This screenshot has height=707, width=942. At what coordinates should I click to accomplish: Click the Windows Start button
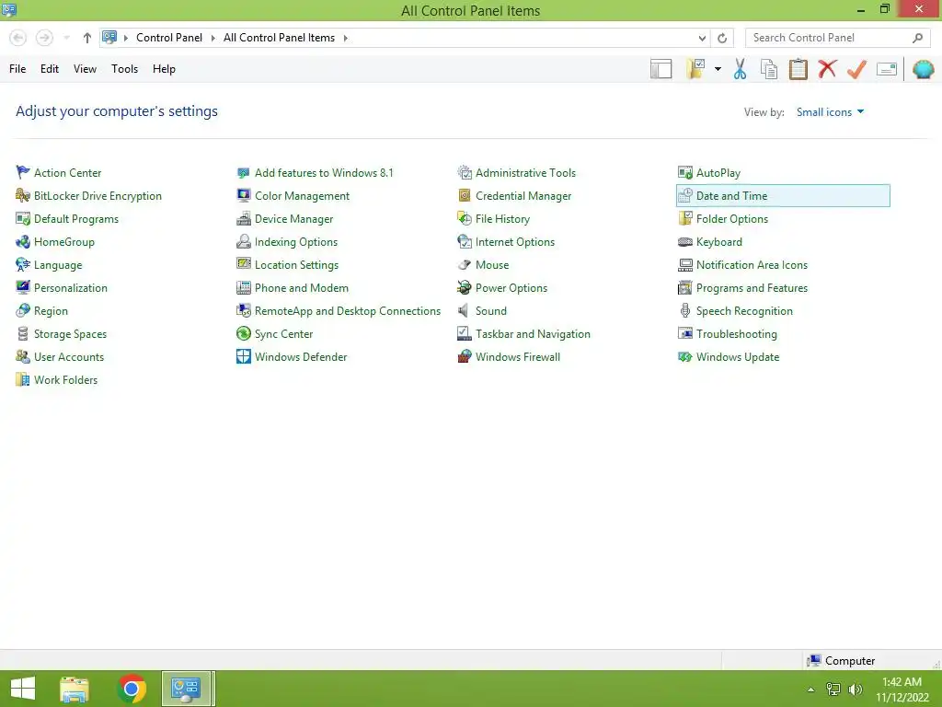pyautogui.click(x=23, y=689)
